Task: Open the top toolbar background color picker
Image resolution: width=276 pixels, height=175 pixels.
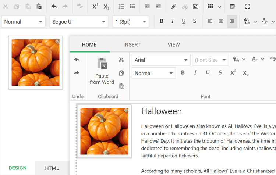Action: pyautogui.click(x=248, y=22)
